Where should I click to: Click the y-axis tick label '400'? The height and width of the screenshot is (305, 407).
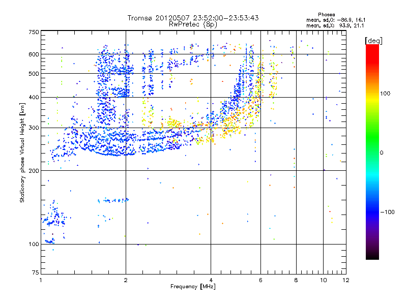(x=34, y=97)
